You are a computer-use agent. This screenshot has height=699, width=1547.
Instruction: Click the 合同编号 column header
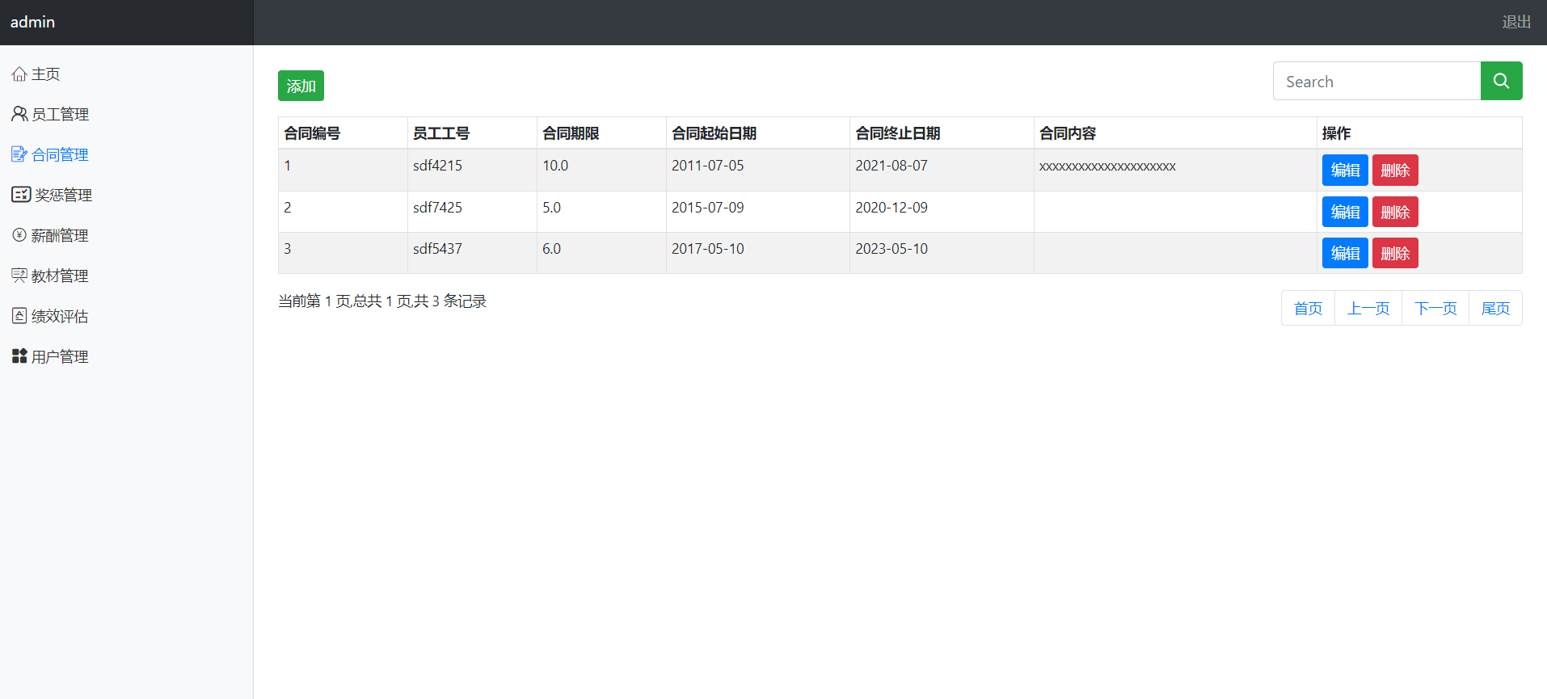[343, 133]
